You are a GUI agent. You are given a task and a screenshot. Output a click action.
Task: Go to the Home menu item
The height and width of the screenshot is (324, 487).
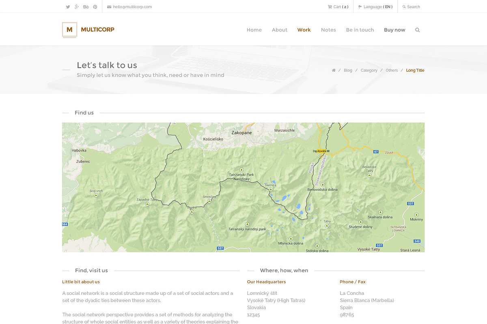(x=254, y=30)
